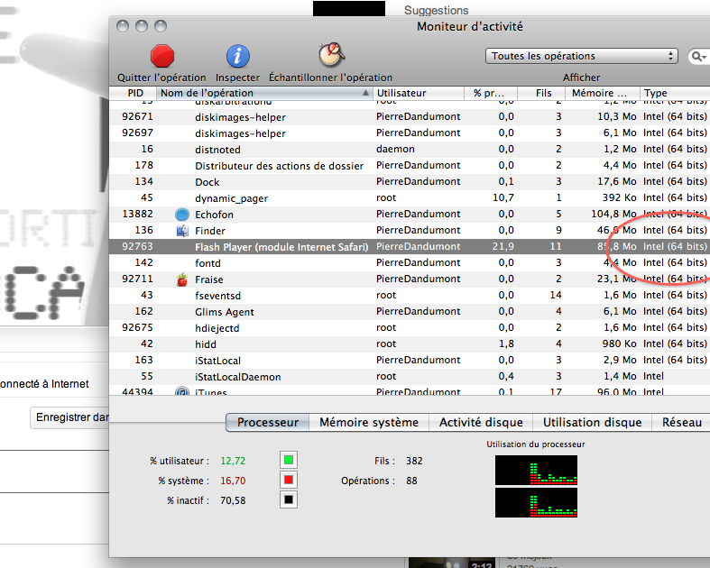Select the Flash Player process row
The width and height of the screenshot is (710, 568).
tap(281, 247)
